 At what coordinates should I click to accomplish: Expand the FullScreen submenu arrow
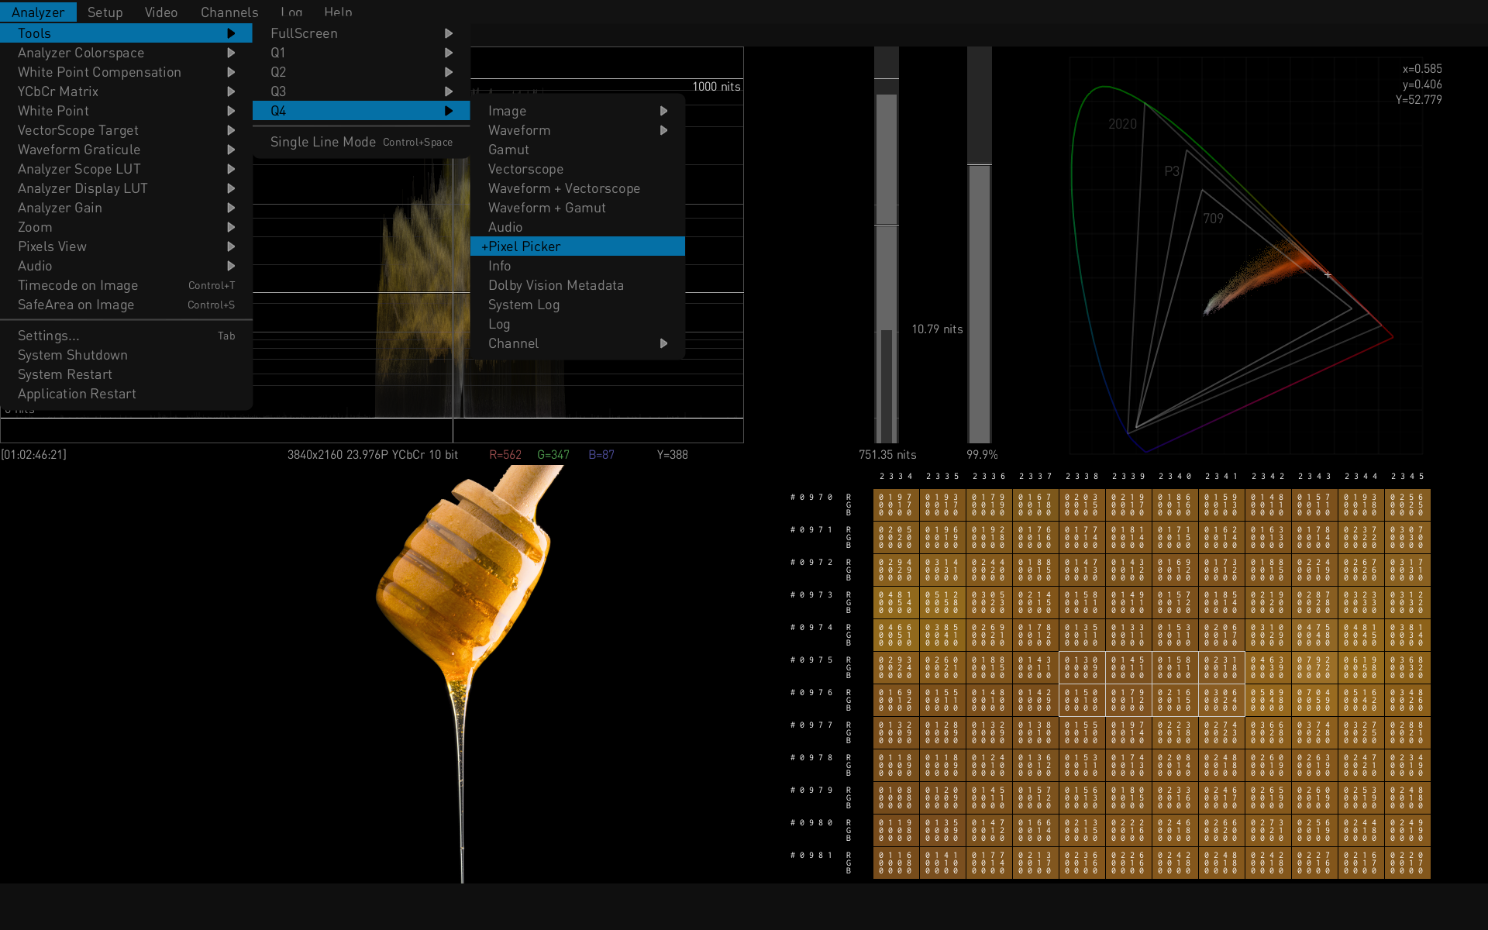point(448,33)
